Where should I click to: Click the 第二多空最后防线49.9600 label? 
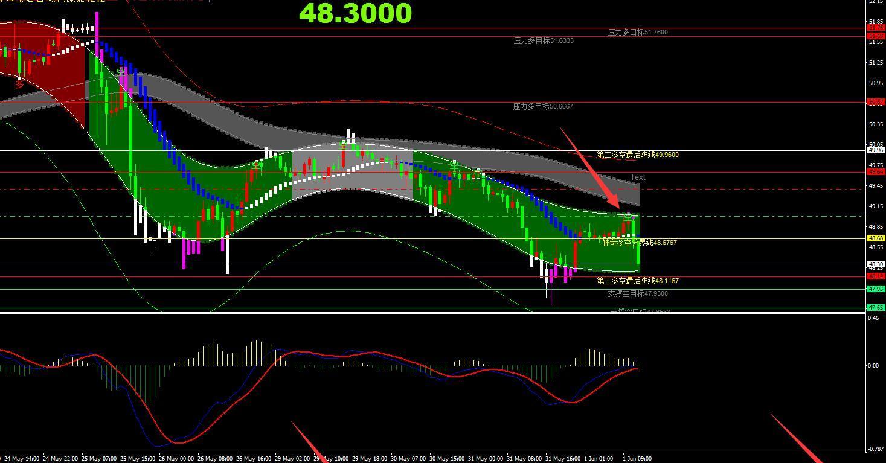638,155
